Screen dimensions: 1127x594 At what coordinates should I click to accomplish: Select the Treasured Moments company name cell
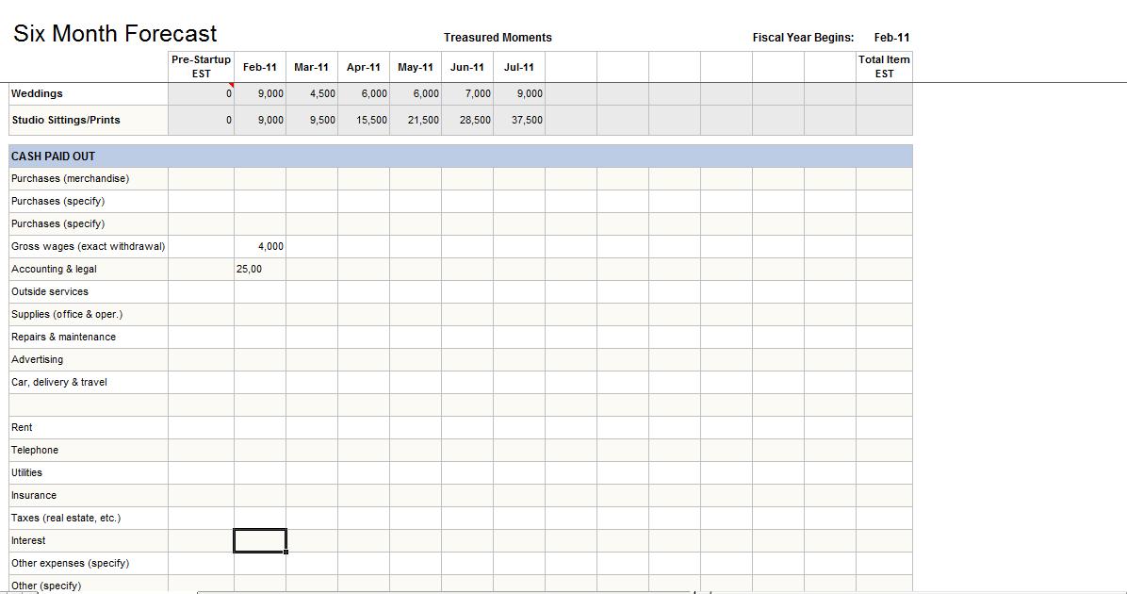[x=498, y=38]
